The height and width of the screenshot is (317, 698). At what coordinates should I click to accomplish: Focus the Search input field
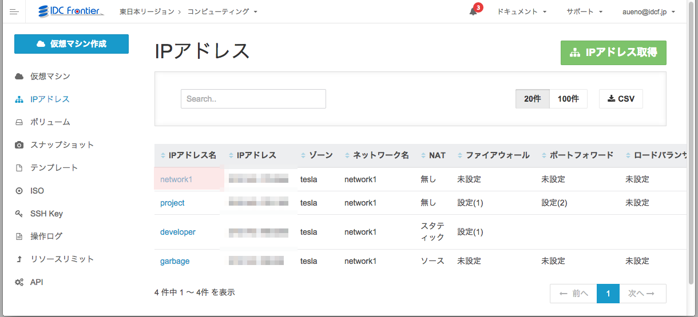[253, 99]
